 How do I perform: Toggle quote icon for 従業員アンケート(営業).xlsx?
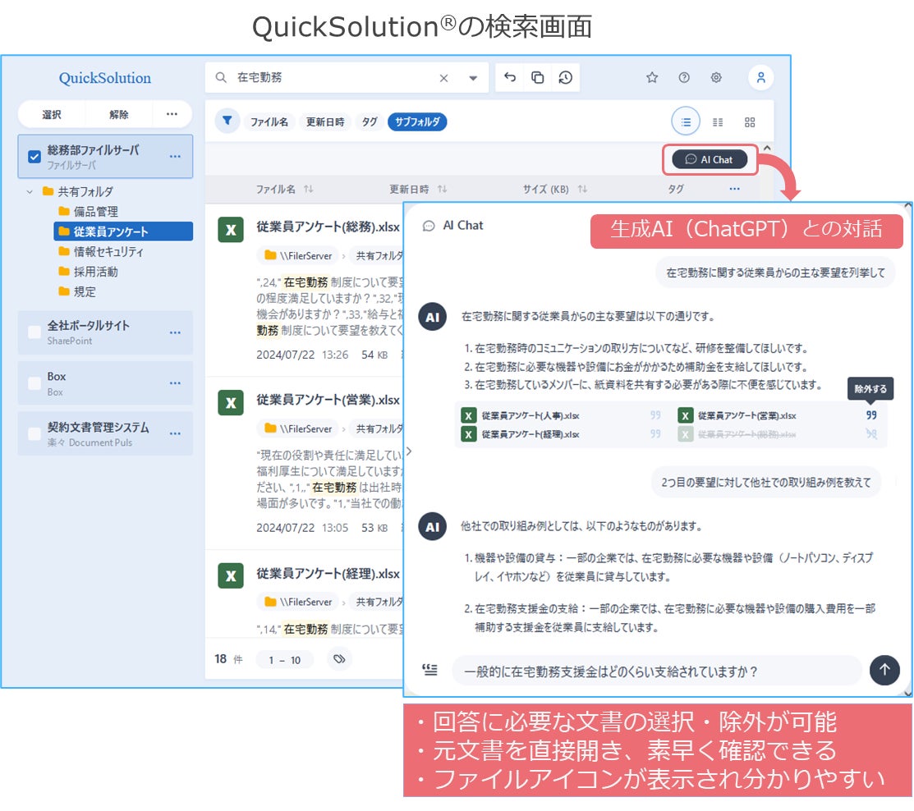tap(870, 415)
